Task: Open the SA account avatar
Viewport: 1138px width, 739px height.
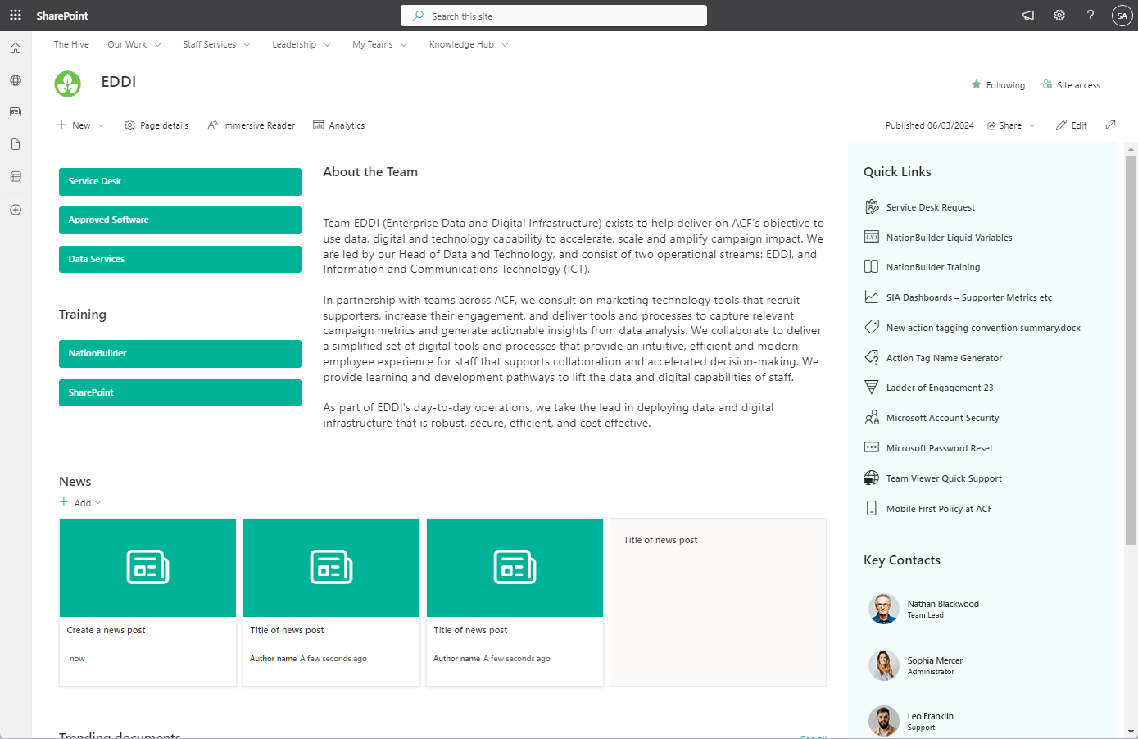Action: coord(1122,16)
